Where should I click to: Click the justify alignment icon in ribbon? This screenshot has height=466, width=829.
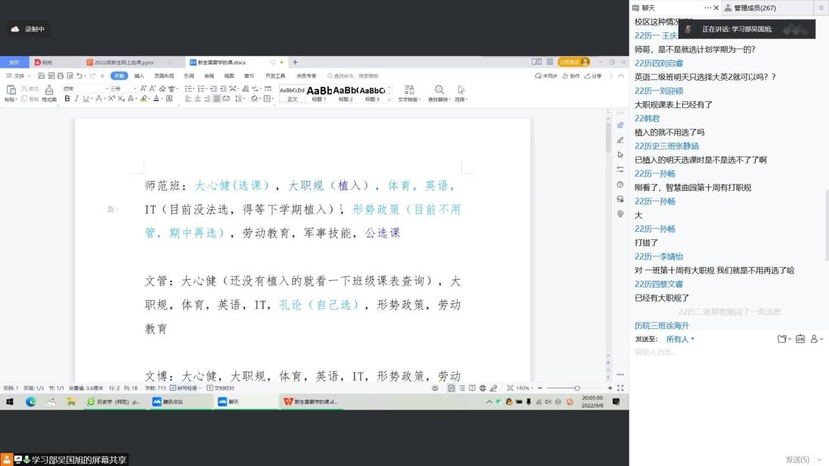click(x=216, y=99)
